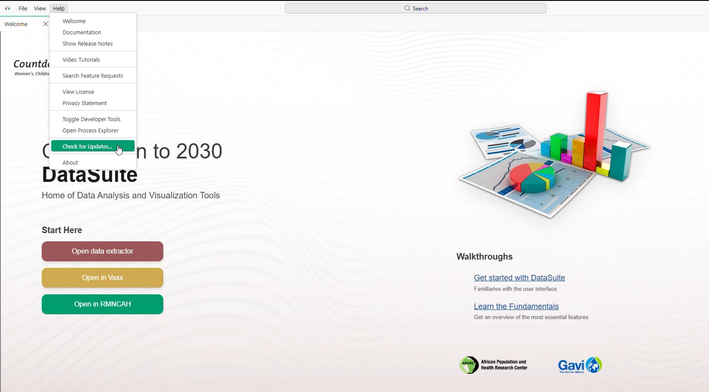The height and width of the screenshot is (392, 709).
Task: Click the Gavi vaccine alliance logo
Action: coord(580,365)
